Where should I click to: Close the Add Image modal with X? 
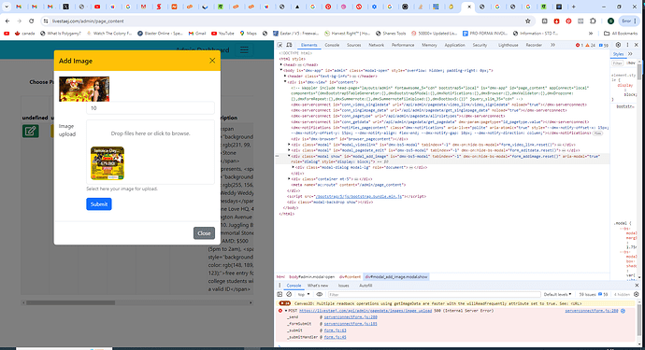pyautogui.click(x=212, y=61)
